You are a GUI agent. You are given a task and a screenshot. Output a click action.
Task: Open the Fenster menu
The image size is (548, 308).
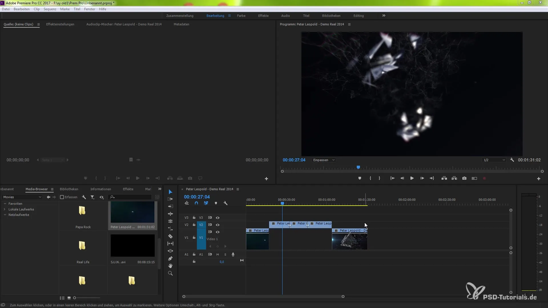90,9
